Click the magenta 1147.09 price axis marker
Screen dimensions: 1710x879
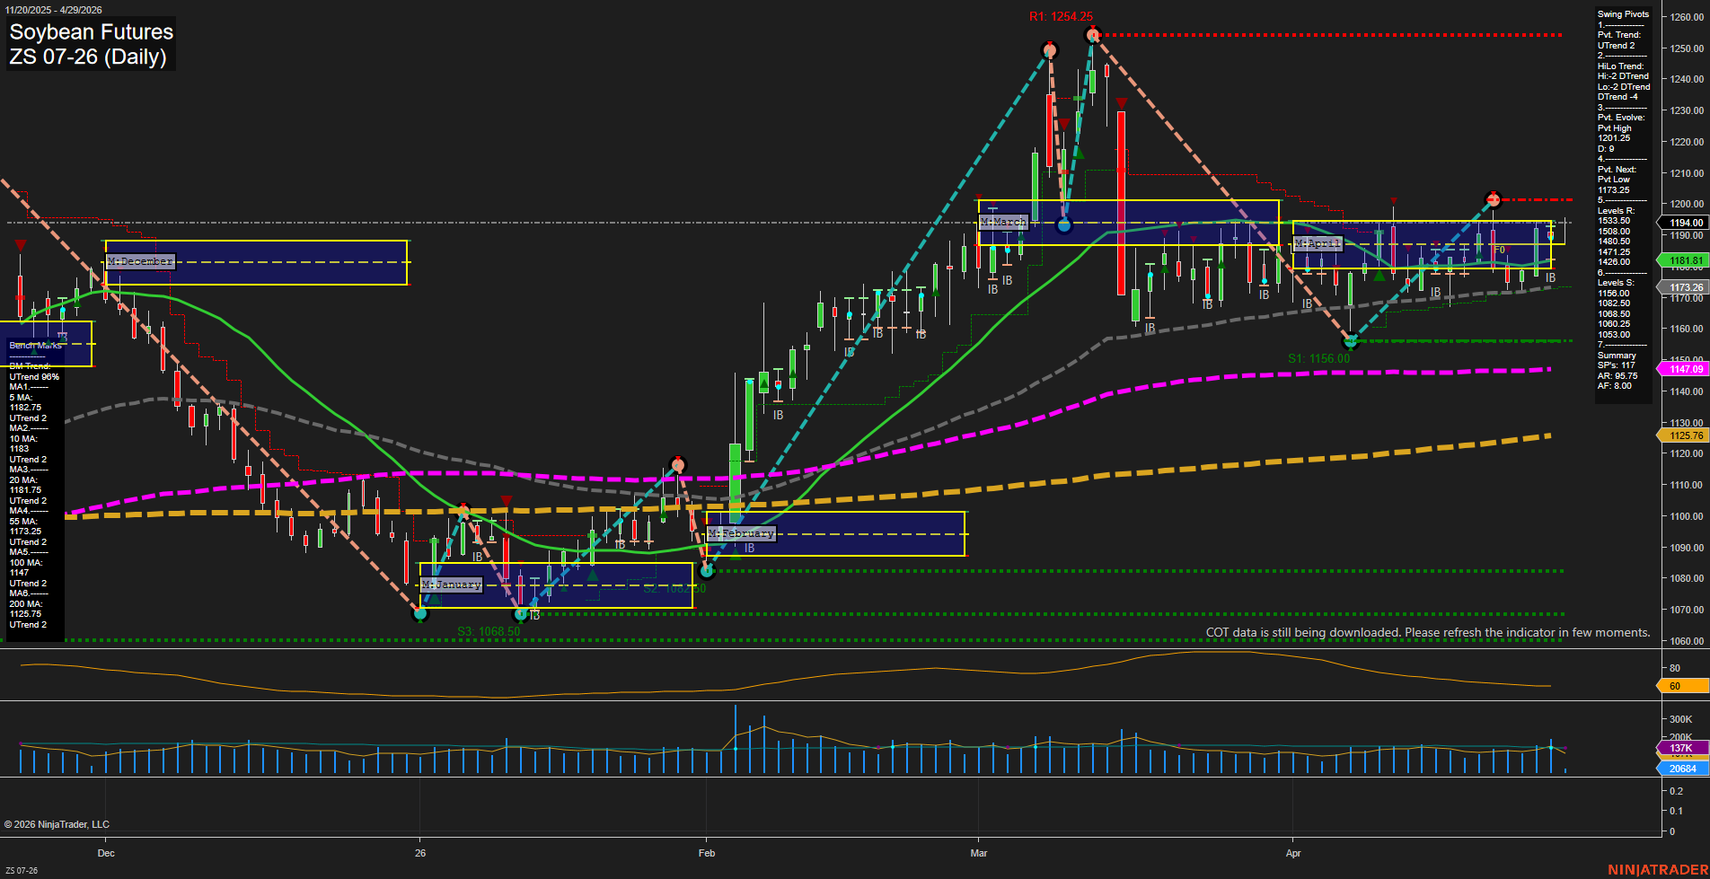[1685, 369]
